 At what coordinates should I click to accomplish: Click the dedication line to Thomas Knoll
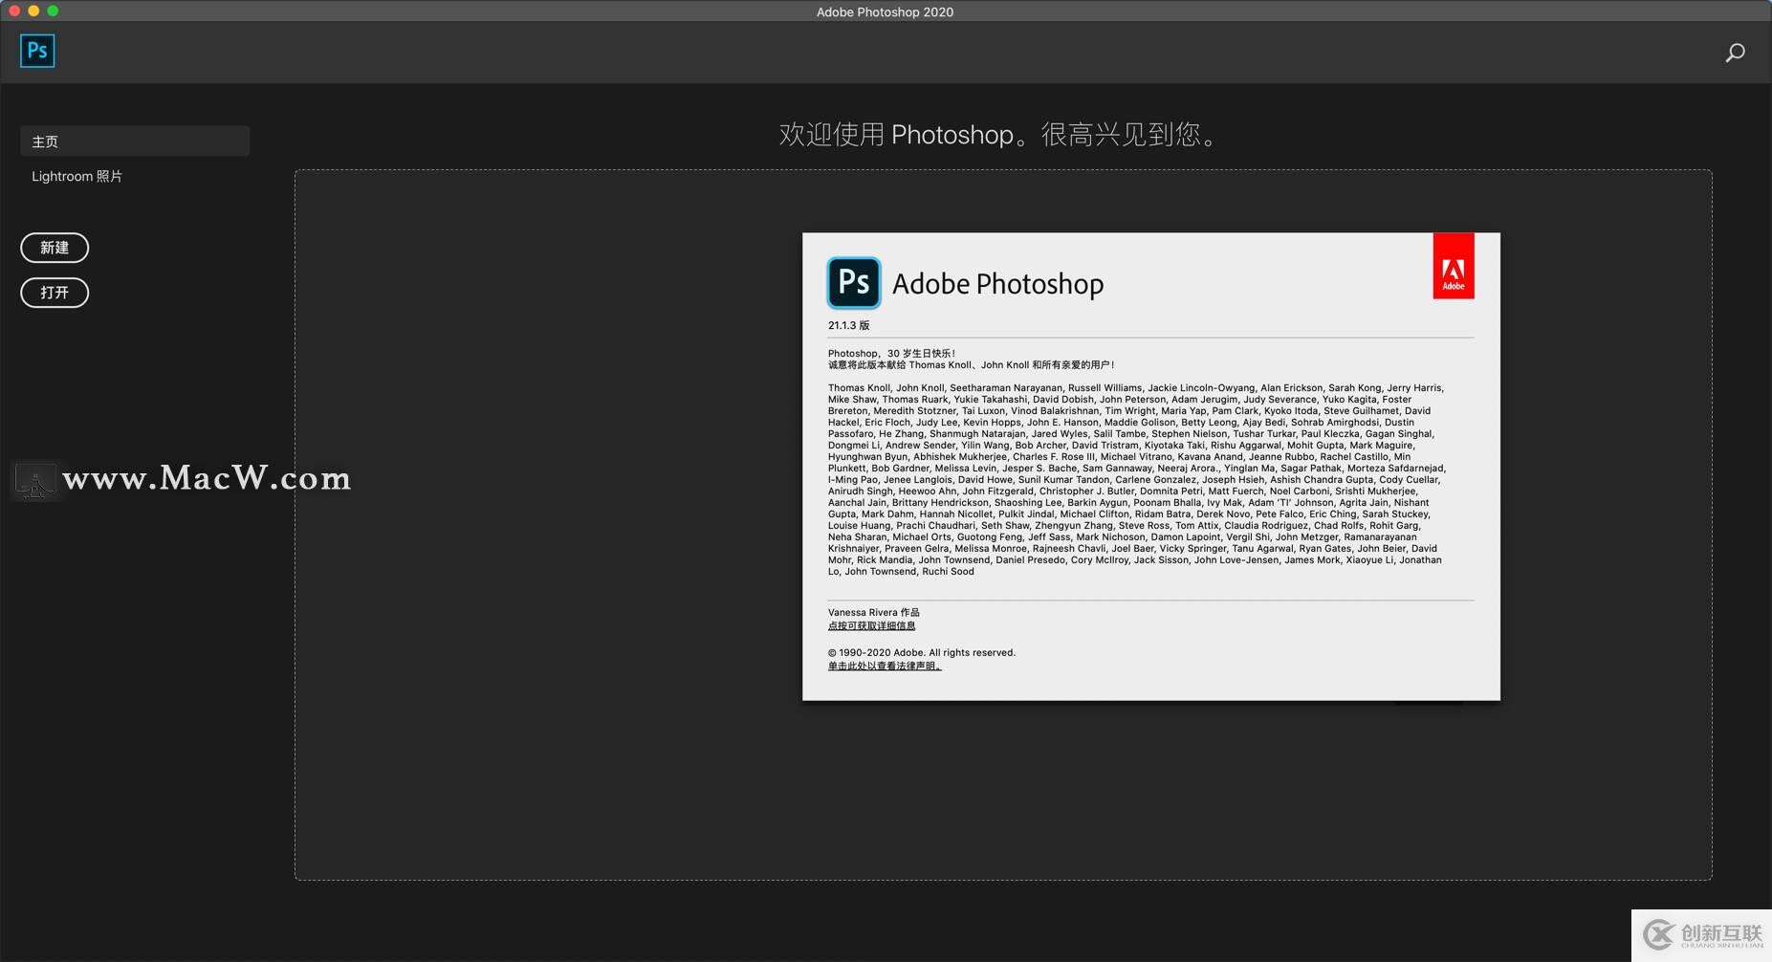pyautogui.click(x=972, y=364)
